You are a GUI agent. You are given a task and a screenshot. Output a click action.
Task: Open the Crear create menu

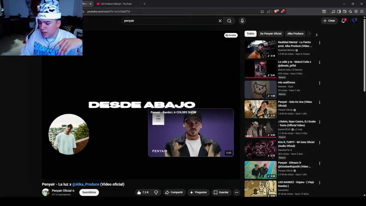[x=329, y=21]
